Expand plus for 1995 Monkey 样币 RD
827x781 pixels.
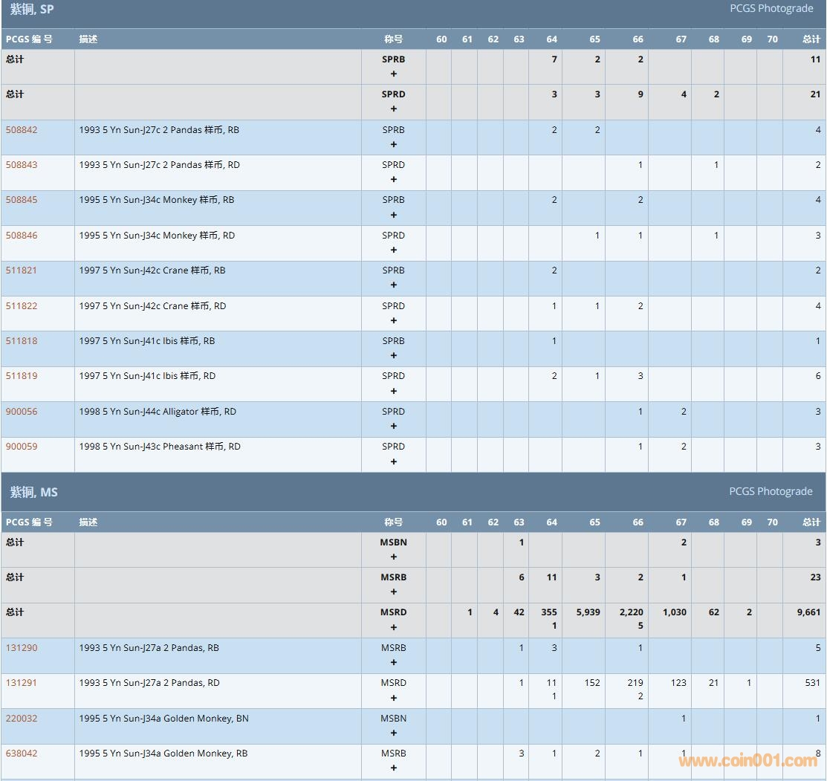pos(394,250)
